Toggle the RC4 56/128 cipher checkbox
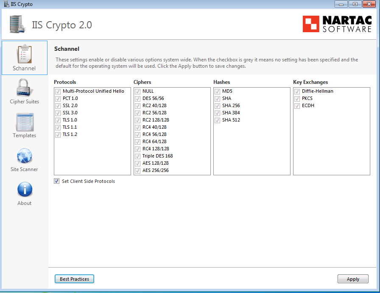The image size is (380, 293). click(138, 135)
